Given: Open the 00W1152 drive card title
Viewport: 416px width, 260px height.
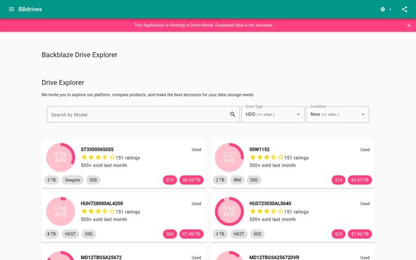Looking at the screenshot, I should (259, 150).
